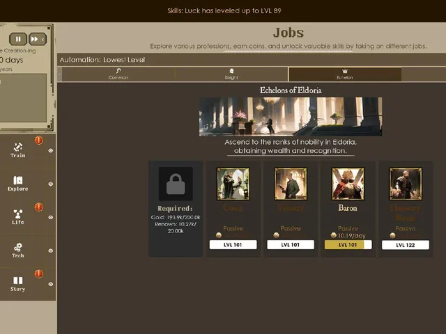446x334 pixels.
Task: Click the LVL 101 bar under the green-coated nobleman
Action: pos(291,245)
